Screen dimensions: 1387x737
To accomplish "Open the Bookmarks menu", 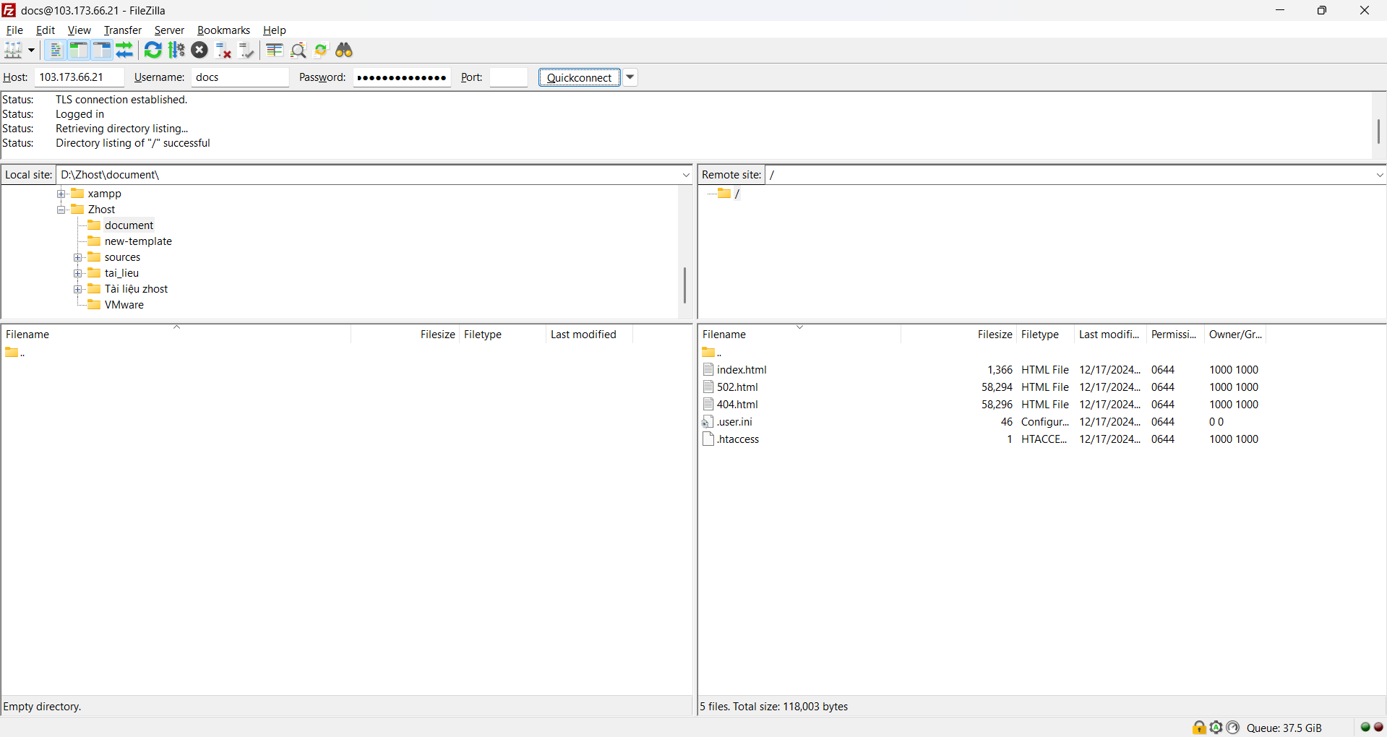I will point(223,30).
